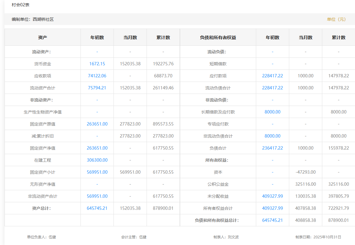Open the 所有者权益合计 年初数 link
Viewport: 355px width, 245px height.
[x=272, y=208]
